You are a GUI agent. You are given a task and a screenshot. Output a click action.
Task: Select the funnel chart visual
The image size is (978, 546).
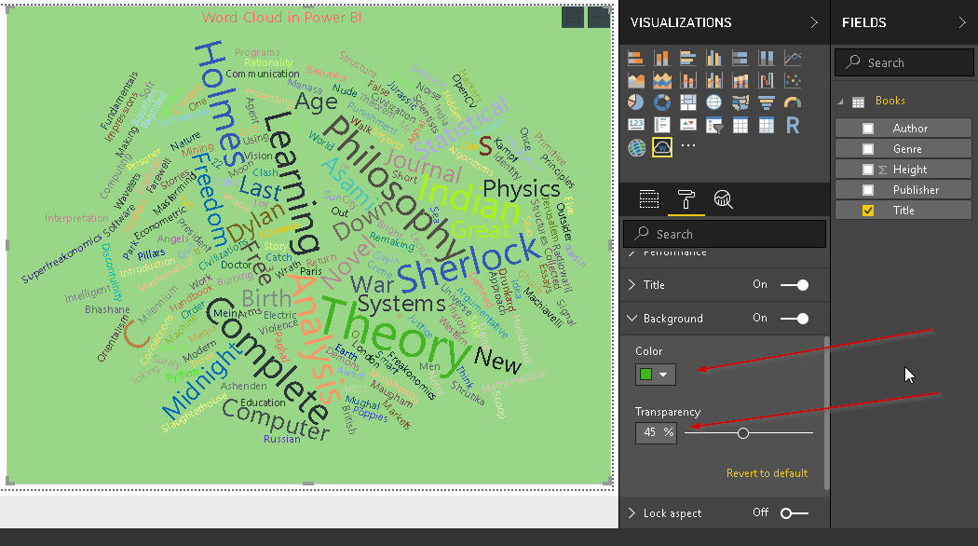point(767,102)
